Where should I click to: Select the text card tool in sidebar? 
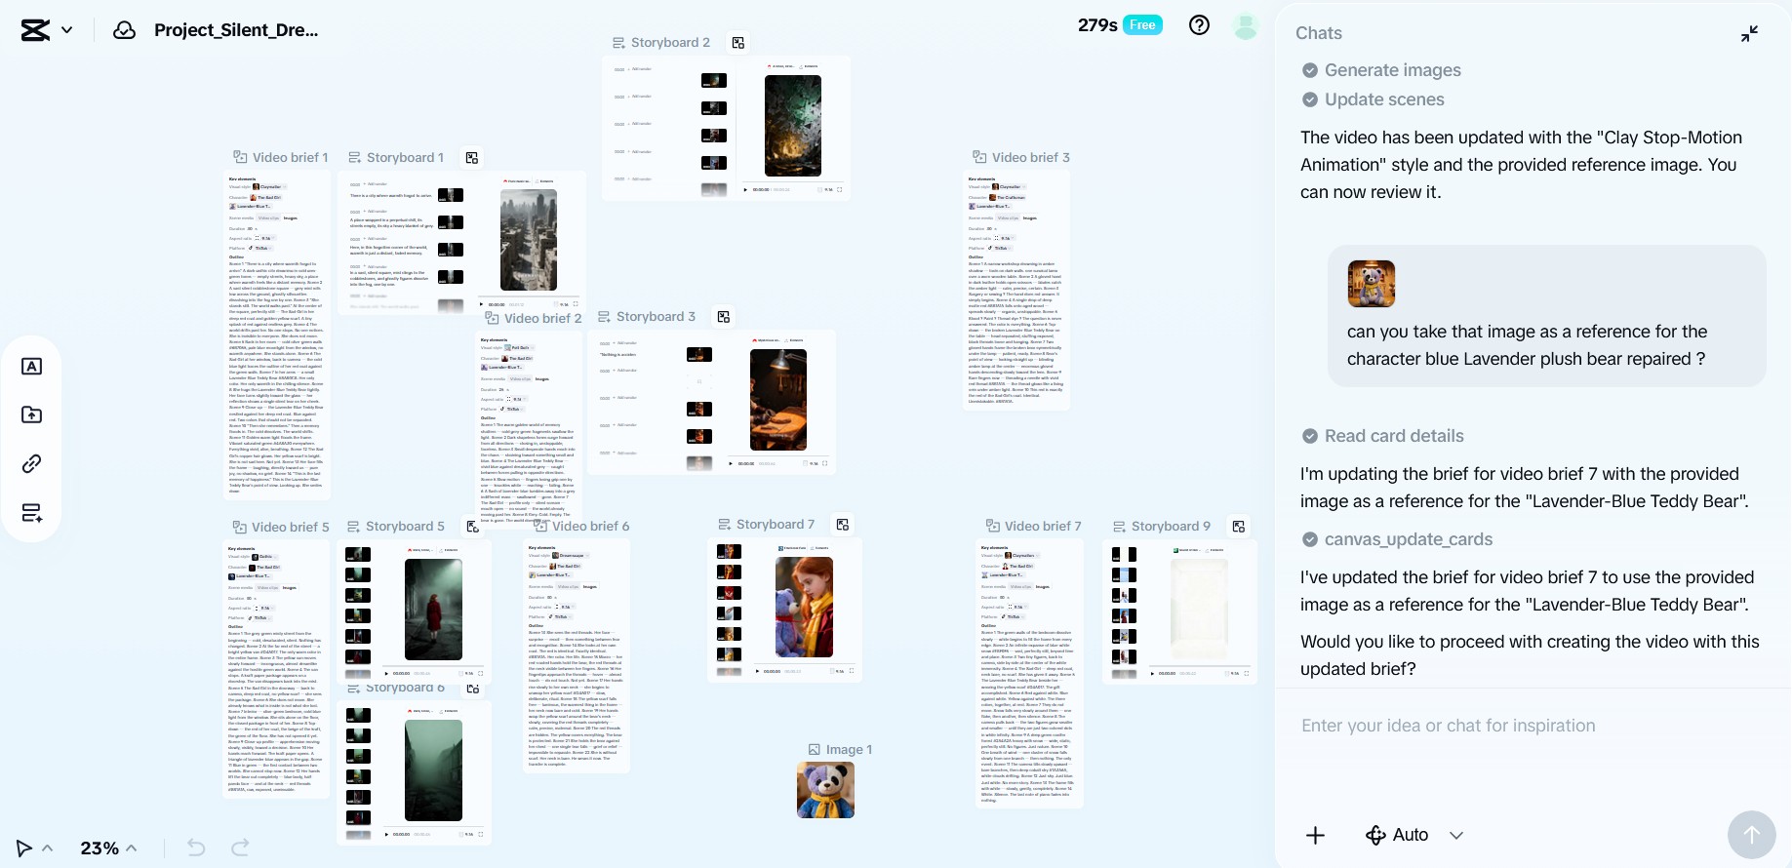(31, 367)
